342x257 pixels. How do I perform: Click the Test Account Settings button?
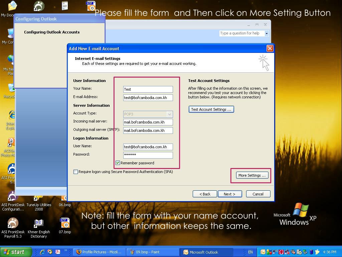coord(211,109)
